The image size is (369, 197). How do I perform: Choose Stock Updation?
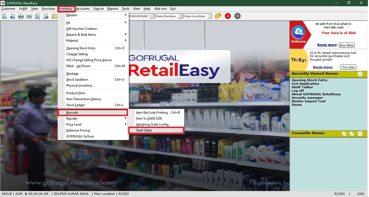coord(93,80)
